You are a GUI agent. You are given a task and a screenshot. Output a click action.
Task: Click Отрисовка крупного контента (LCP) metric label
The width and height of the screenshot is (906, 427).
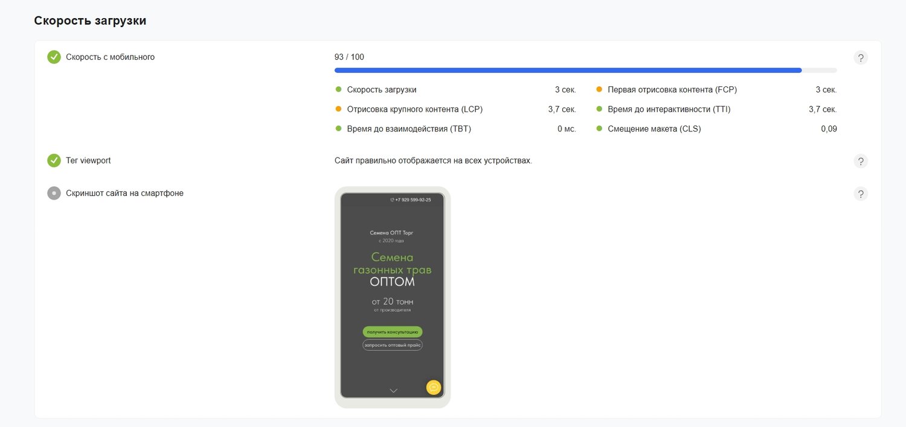coord(415,109)
